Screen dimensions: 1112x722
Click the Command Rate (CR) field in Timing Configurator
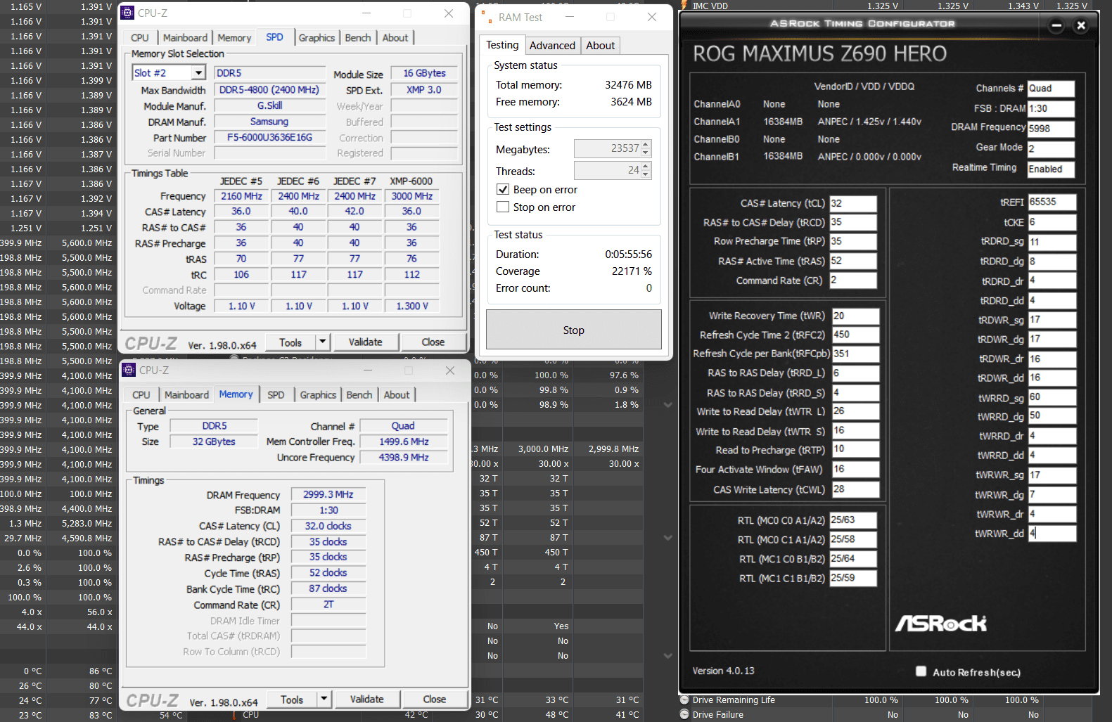pos(853,280)
